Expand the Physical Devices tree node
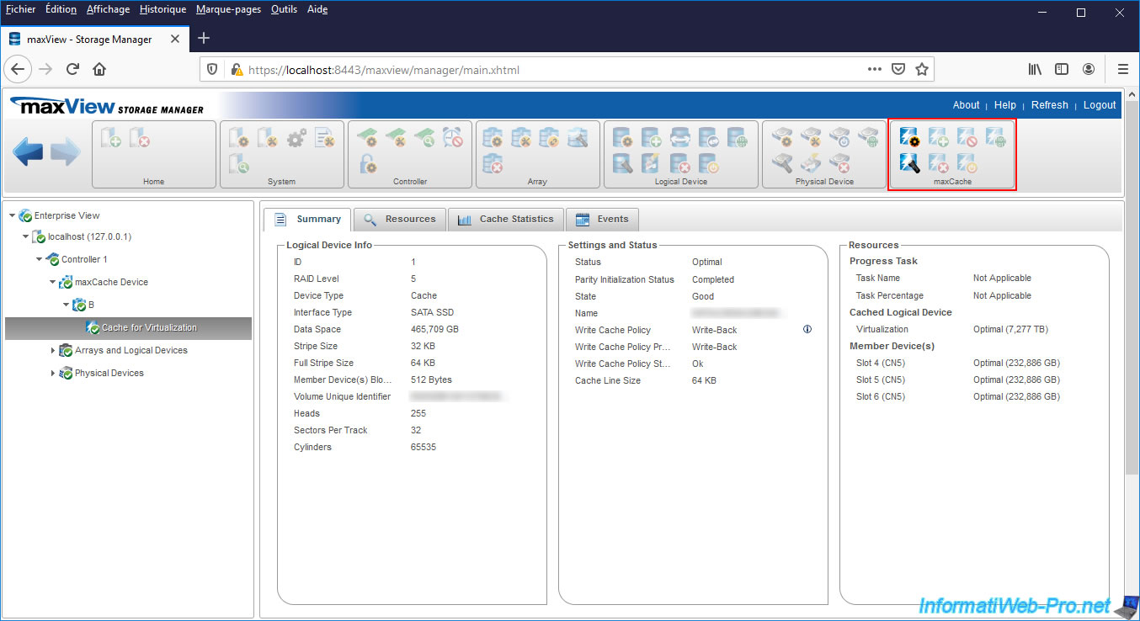 [x=52, y=373]
